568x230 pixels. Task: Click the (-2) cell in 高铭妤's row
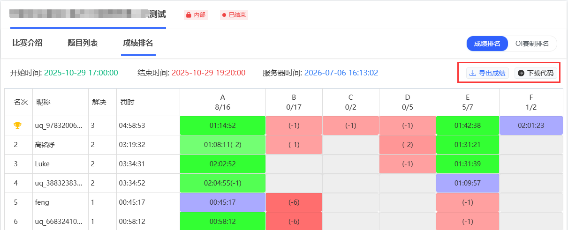click(x=407, y=145)
